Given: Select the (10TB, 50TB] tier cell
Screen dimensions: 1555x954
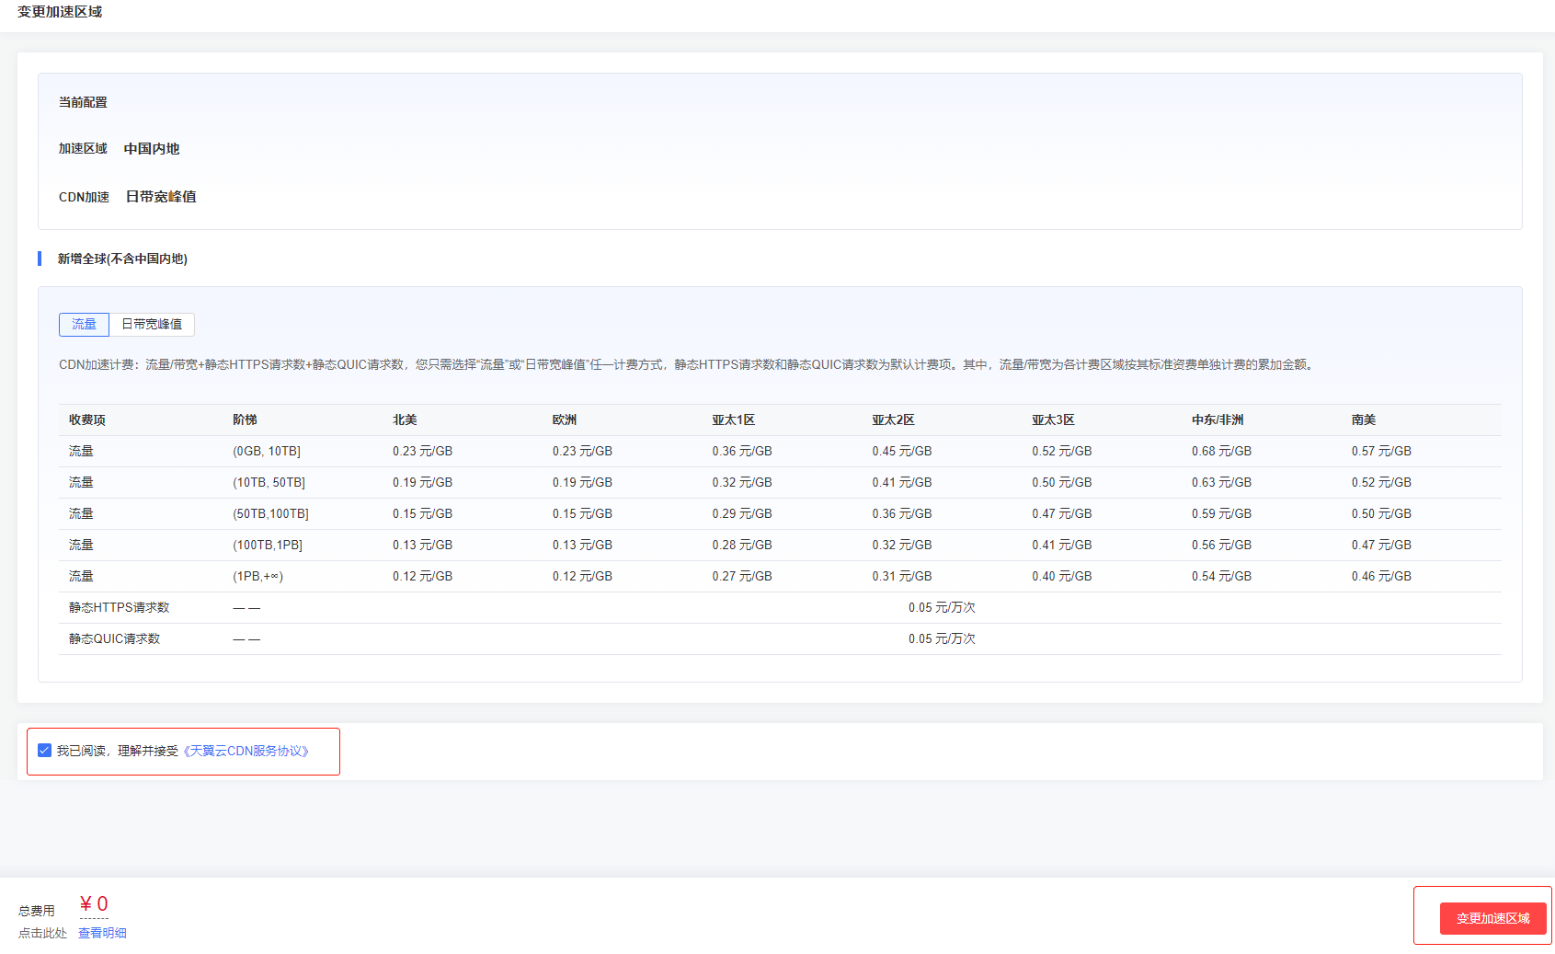Looking at the screenshot, I should (269, 482).
